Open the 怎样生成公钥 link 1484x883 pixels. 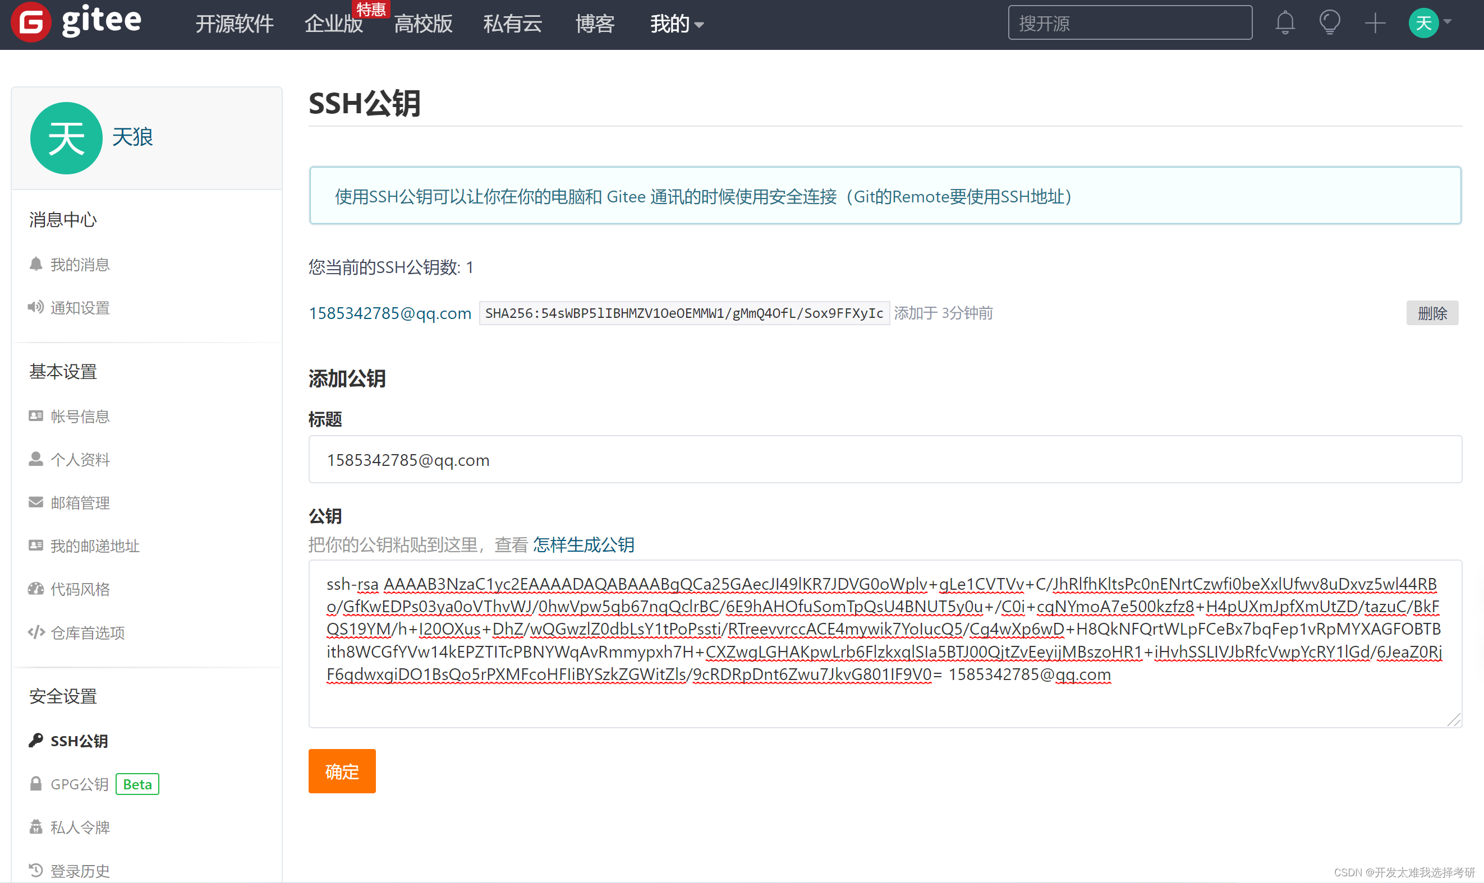click(x=584, y=544)
